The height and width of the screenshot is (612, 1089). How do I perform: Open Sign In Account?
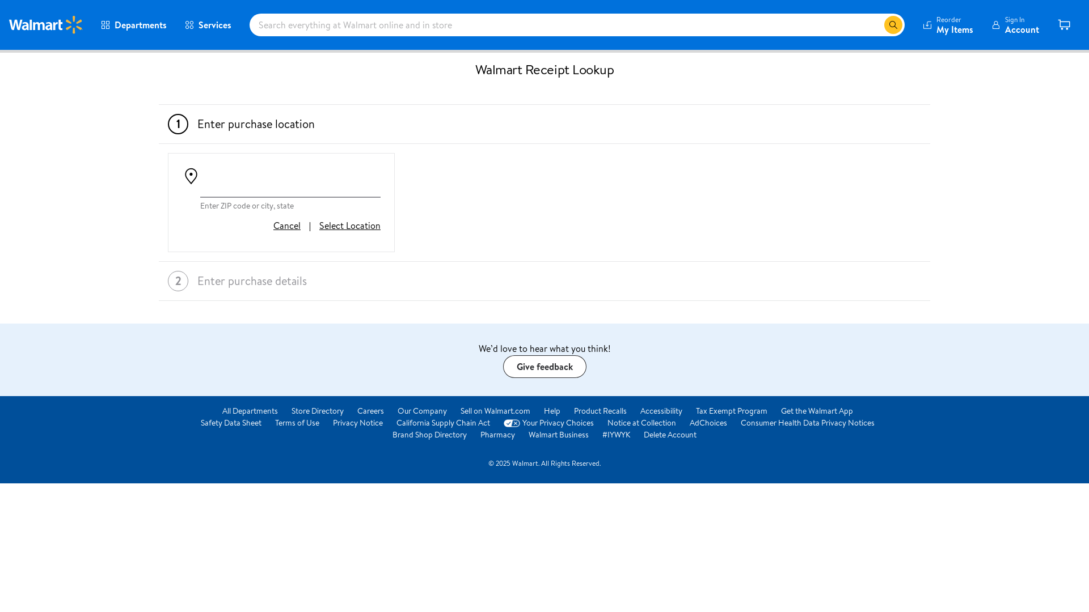click(x=1015, y=25)
